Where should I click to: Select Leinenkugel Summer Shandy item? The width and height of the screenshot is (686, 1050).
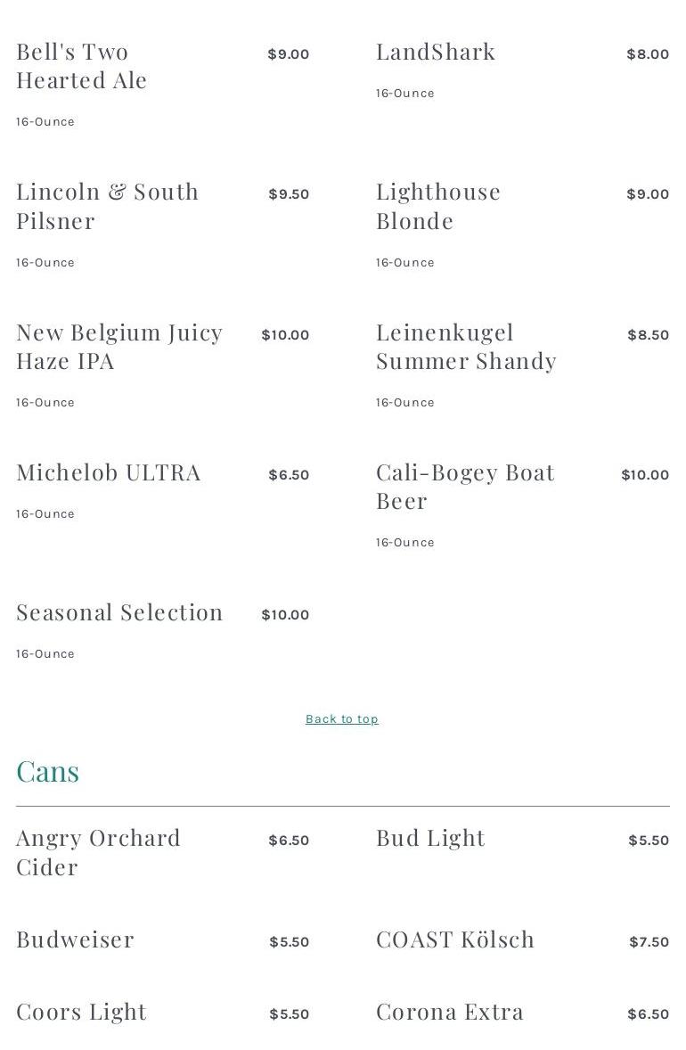[x=467, y=347]
